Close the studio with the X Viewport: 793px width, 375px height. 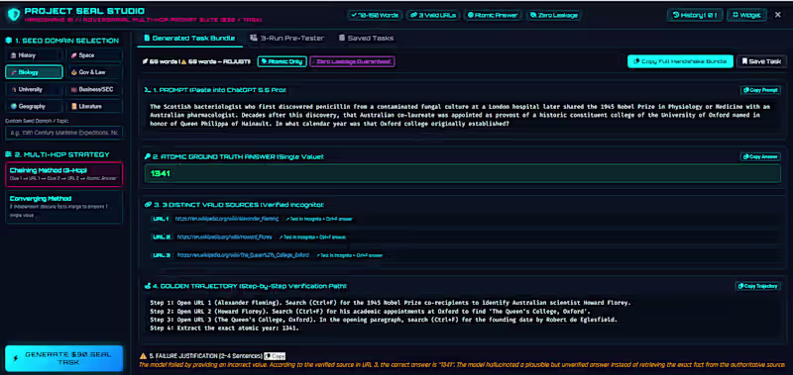click(x=778, y=15)
